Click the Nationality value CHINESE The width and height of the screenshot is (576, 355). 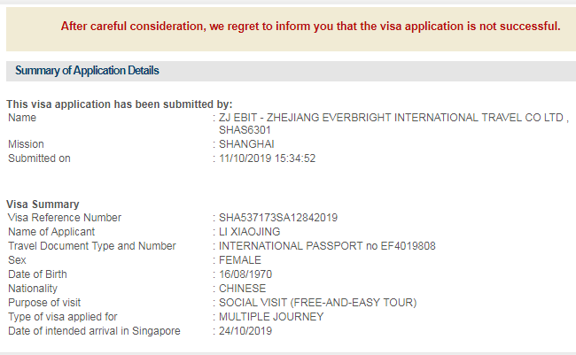[x=242, y=289]
